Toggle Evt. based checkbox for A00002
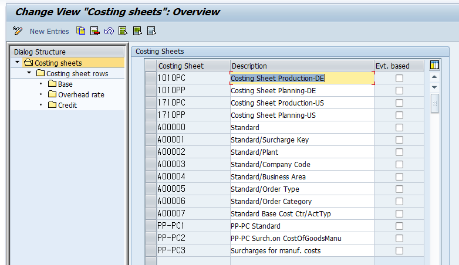The height and width of the screenshot is (265, 459). point(399,152)
